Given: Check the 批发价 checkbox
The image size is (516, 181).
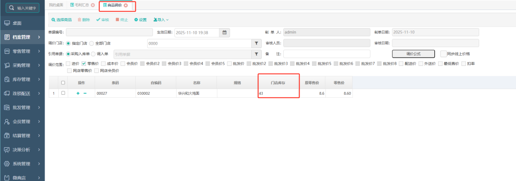Looking at the screenshot, I should 229,64.
